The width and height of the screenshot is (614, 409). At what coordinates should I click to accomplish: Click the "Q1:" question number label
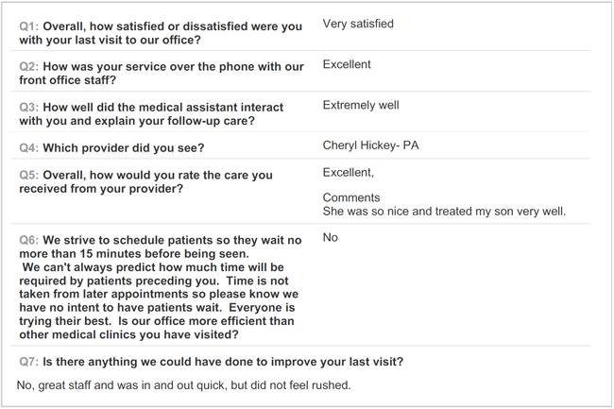coord(29,26)
